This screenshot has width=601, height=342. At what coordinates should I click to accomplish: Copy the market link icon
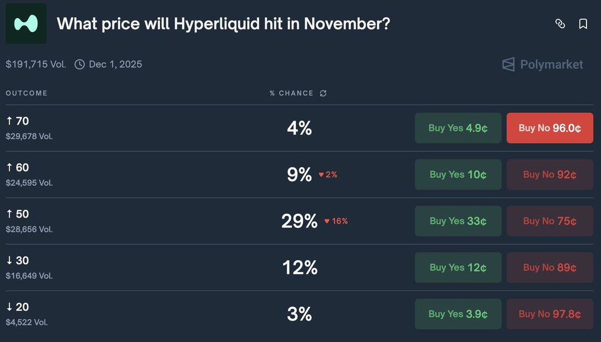pyautogui.click(x=560, y=24)
